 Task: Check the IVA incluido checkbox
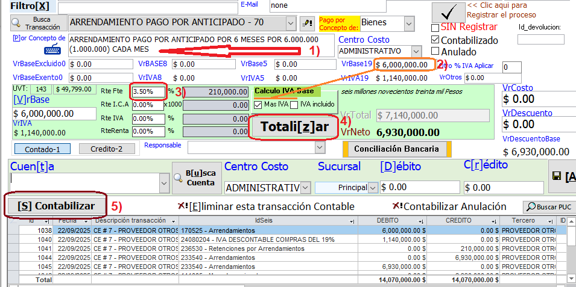[x=294, y=105]
